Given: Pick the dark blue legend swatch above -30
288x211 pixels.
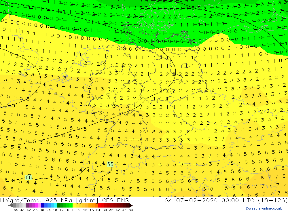Looking at the screenshot, I should [43, 206].
